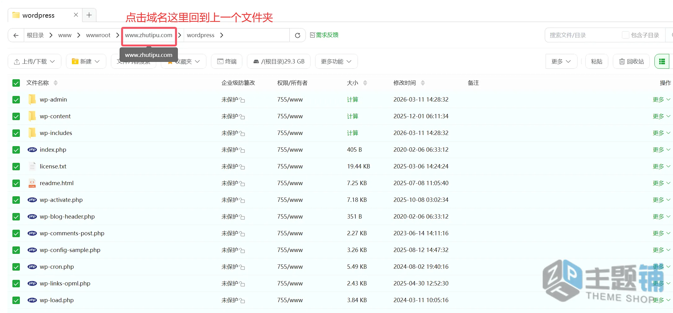673x313 pixels.
Task: Click the php icon of wp-activate.php
Action: point(32,200)
